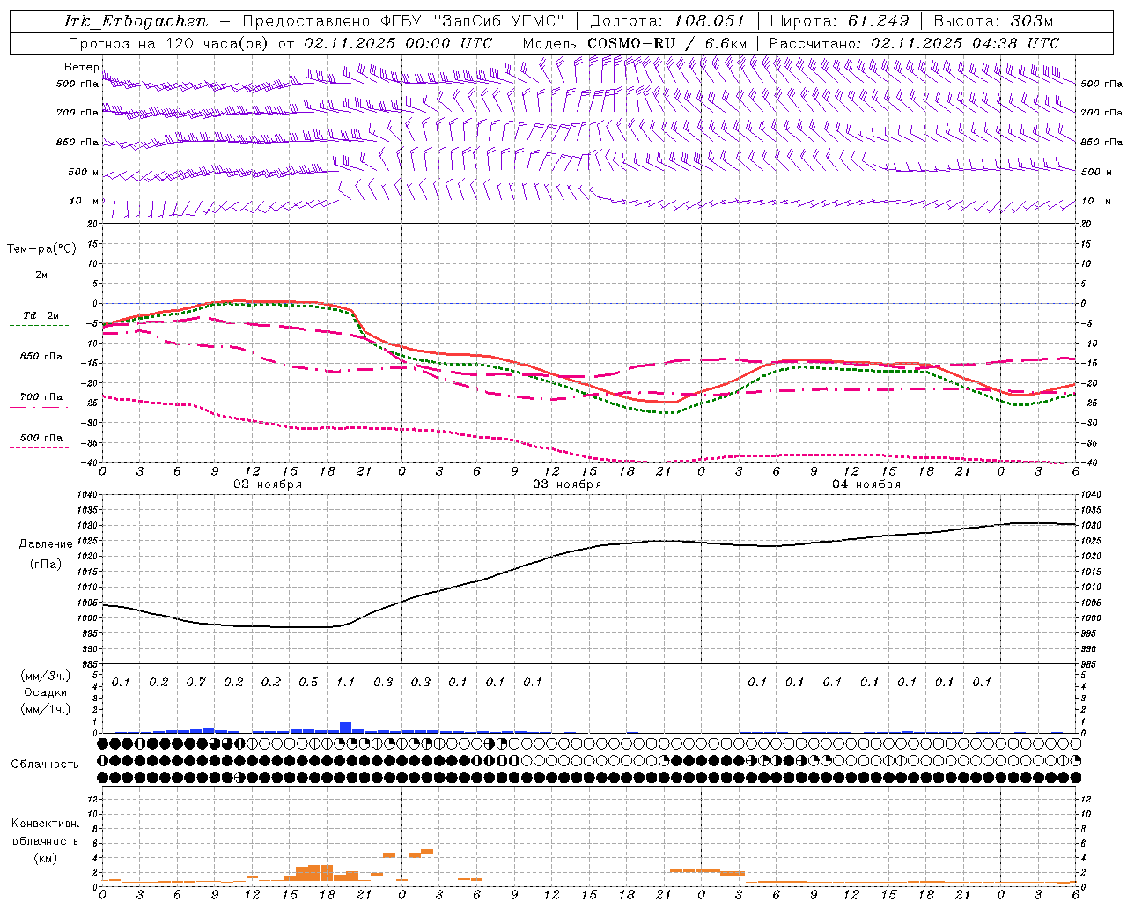The image size is (1127, 902).
Task: Click the '03 ноября' date label
Action: 567,484
